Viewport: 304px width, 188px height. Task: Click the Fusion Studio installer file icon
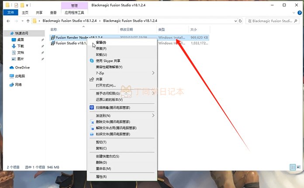pyautogui.click(x=53, y=43)
